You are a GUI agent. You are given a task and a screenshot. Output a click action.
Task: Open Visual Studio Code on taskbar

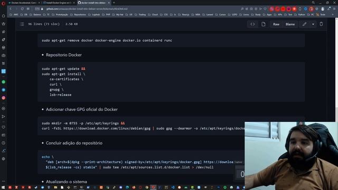(x=173, y=187)
